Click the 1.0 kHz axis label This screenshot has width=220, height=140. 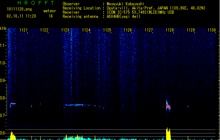pyautogui.click(x=3, y=63)
